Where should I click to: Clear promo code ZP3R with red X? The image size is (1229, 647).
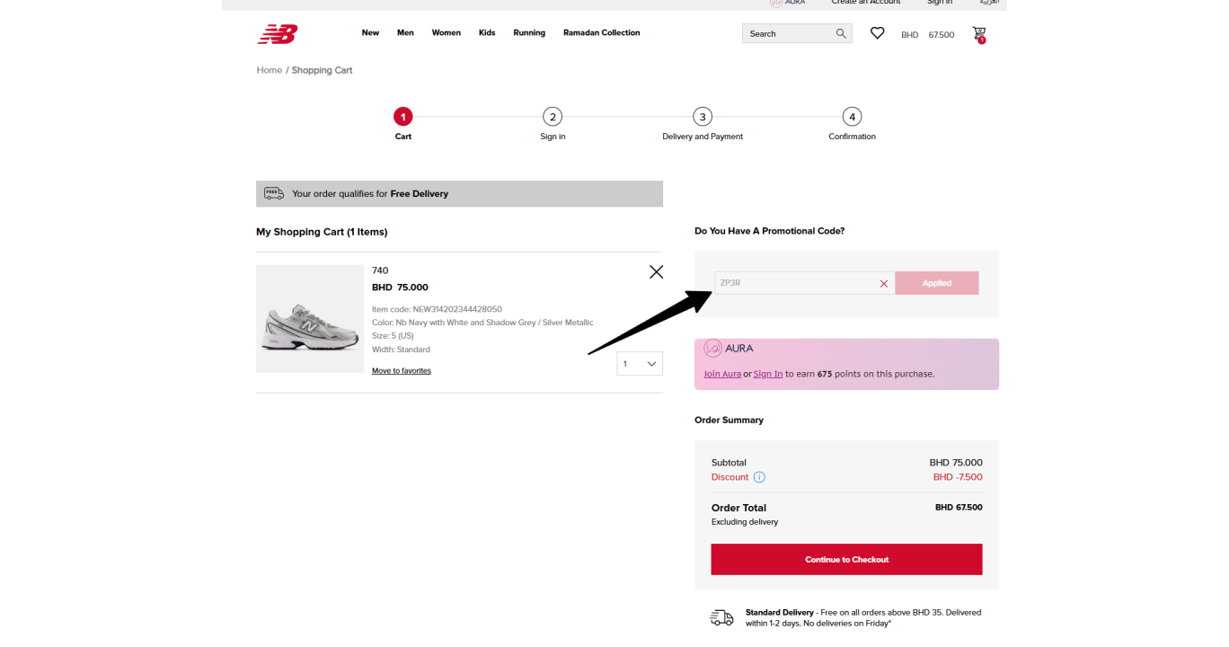(x=884, y=283)
